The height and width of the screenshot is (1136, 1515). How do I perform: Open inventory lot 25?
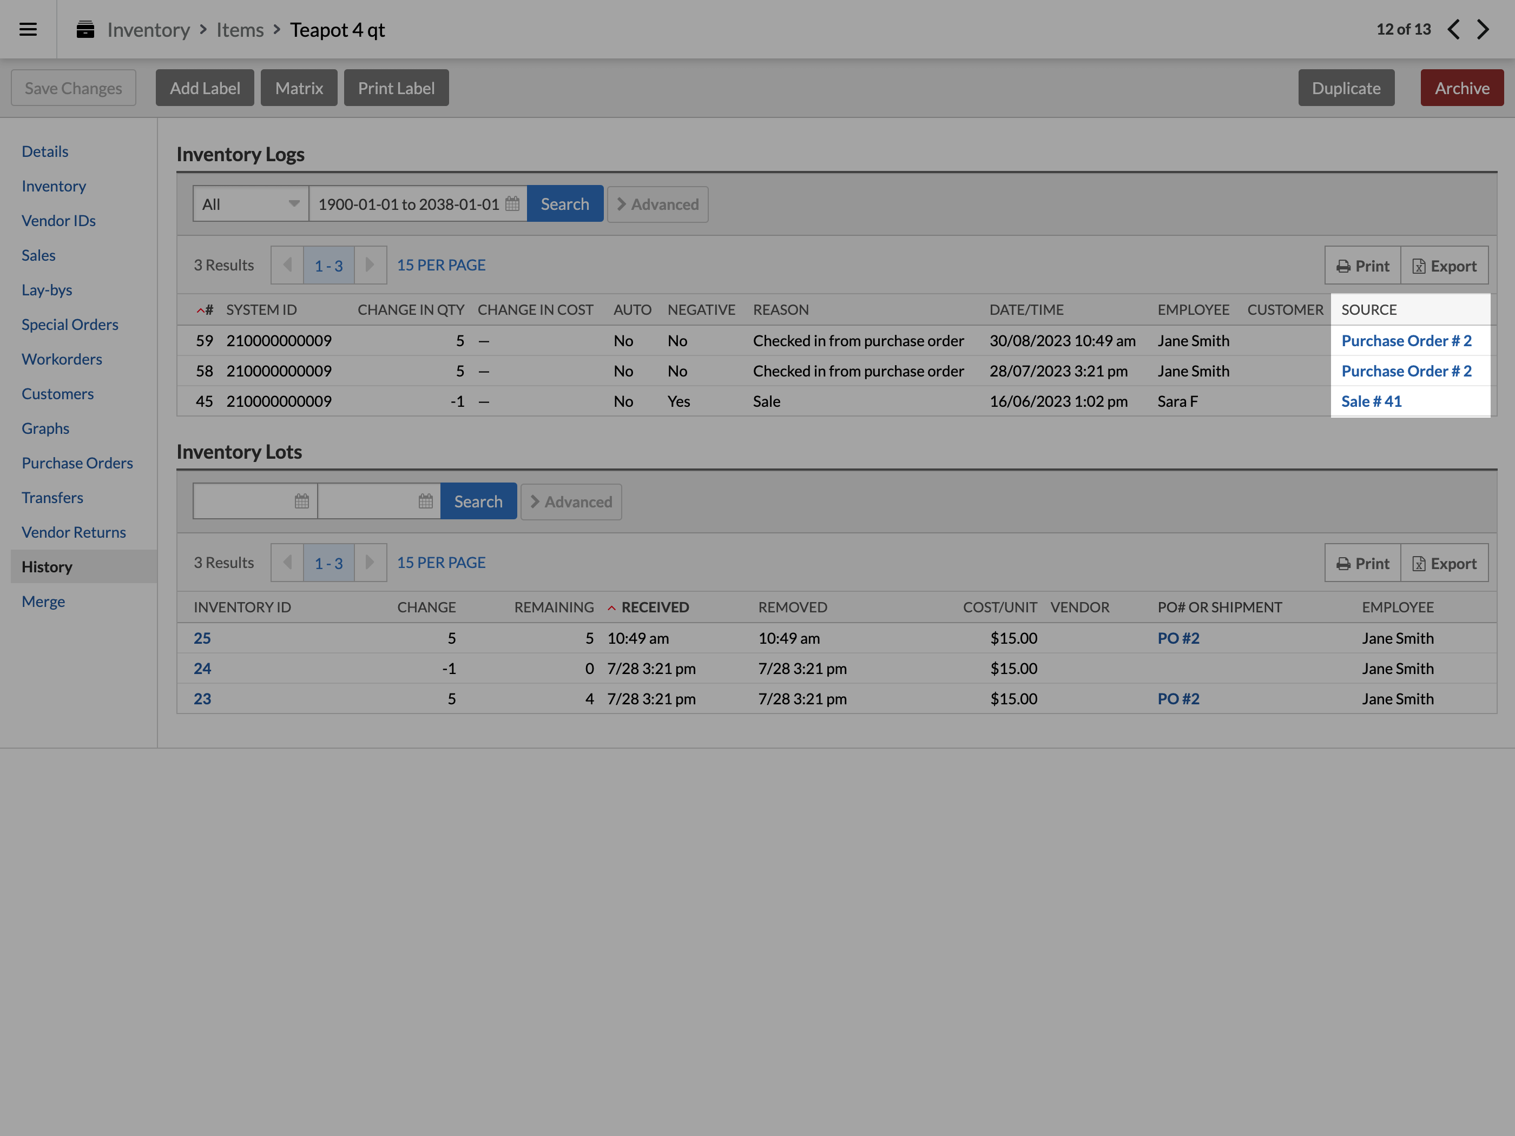(x=202, y=638)
